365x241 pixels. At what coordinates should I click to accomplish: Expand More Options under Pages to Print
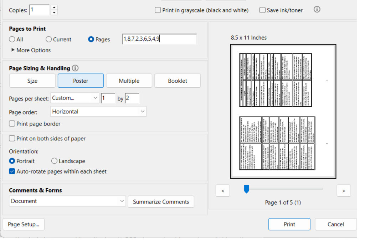click(x=13, y=50)
